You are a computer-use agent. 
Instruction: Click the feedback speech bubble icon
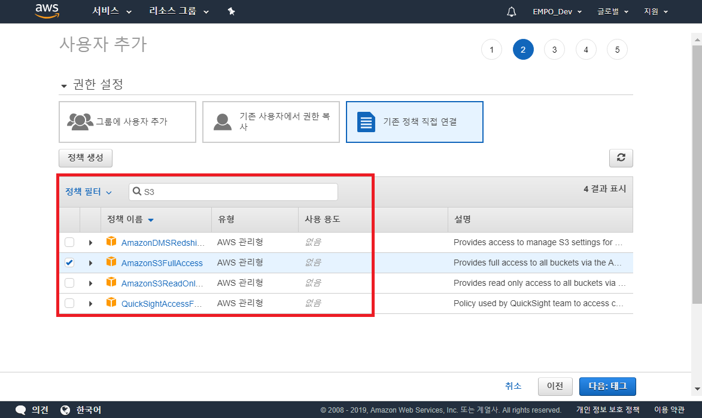coord(20,410)
